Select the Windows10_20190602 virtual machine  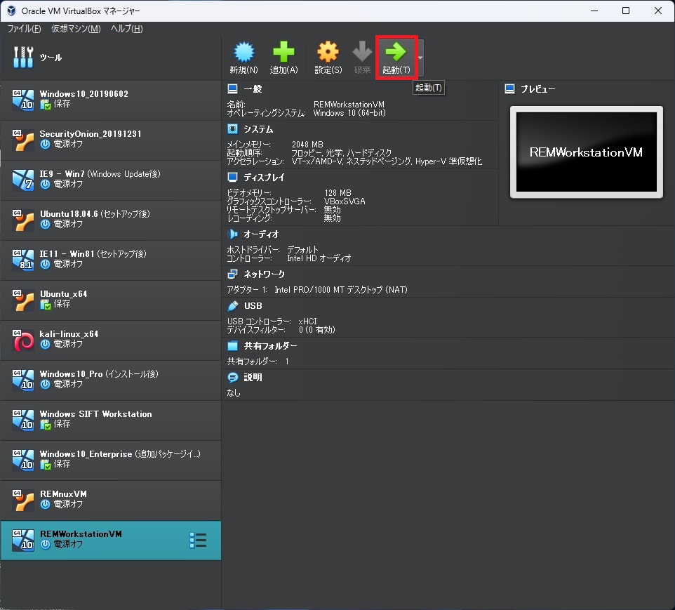[x=111, y=100]
